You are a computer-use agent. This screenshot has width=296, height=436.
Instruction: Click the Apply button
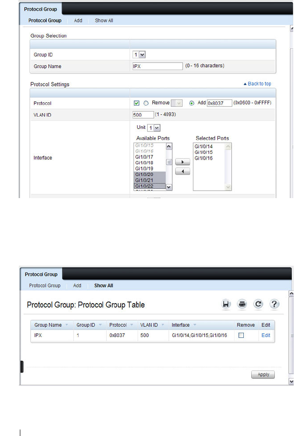point(263,374)
